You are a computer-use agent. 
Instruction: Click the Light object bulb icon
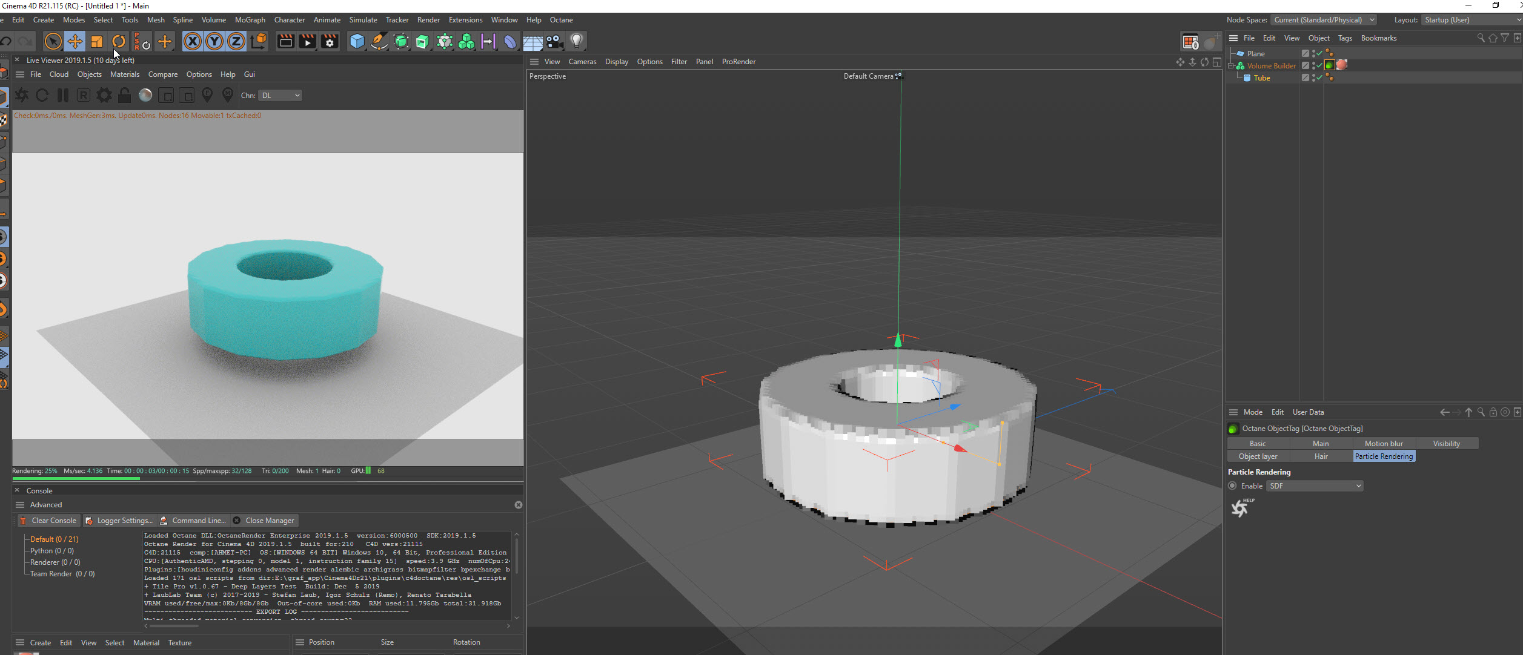(577, 41)
